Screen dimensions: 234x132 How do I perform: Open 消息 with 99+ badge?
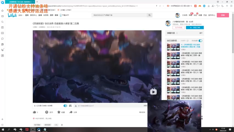tap(191, 15)
